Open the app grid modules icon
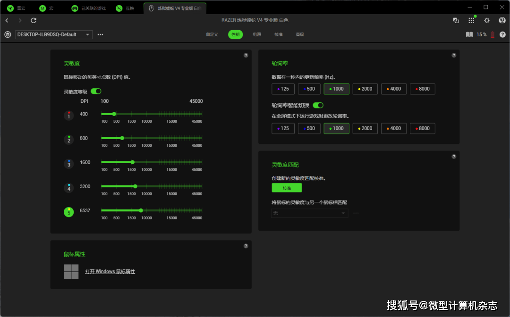The width and height of the screenshot is (510, 317). click(x=471, y=20)
